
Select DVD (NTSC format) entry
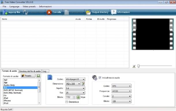click(x=20, y=90)
